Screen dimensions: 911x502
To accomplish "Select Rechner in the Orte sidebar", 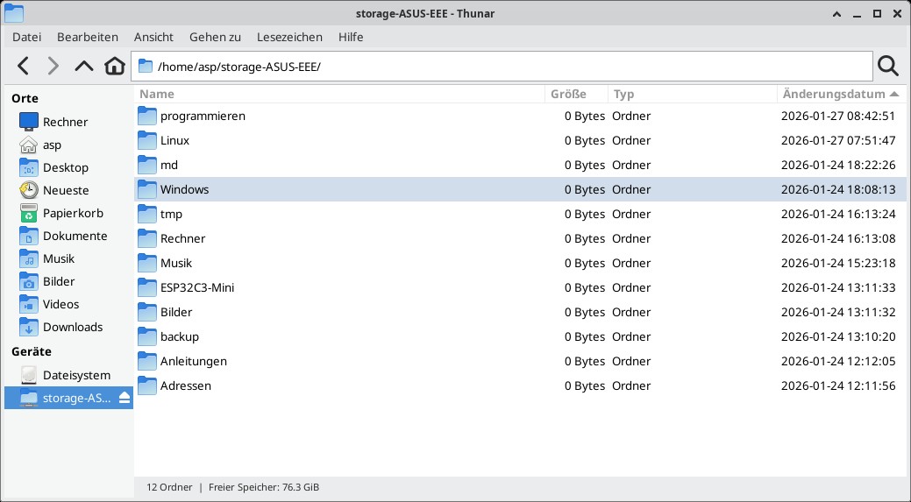I will (65, 122).
